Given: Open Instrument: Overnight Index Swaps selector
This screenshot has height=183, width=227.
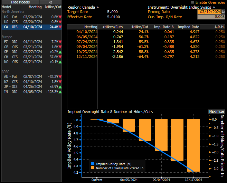Looking at the screenshot, I should 181,7.
